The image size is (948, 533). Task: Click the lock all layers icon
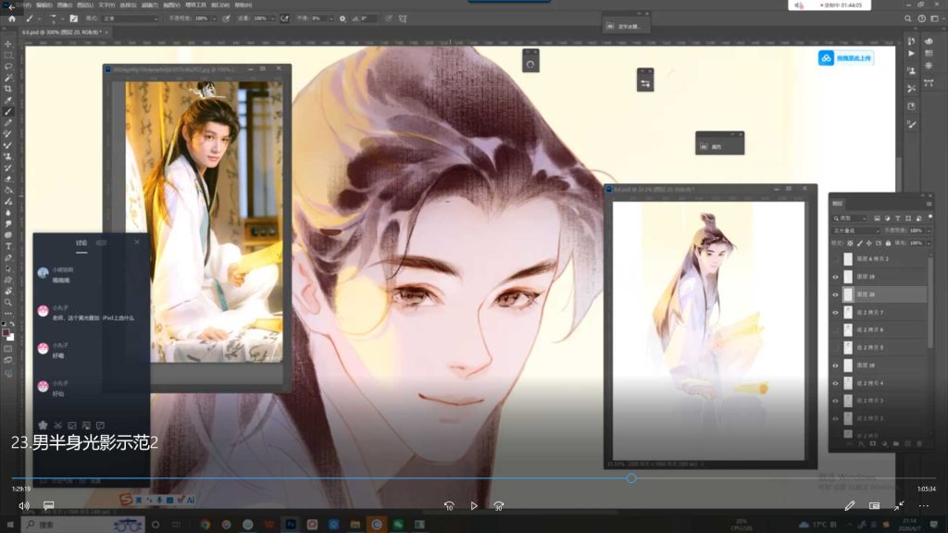888,243
